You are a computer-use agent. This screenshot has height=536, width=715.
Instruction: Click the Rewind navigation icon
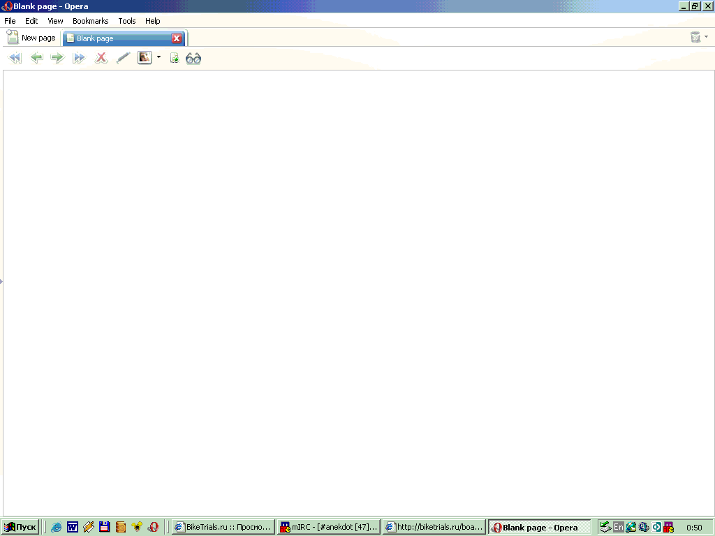tap(15, 58)
